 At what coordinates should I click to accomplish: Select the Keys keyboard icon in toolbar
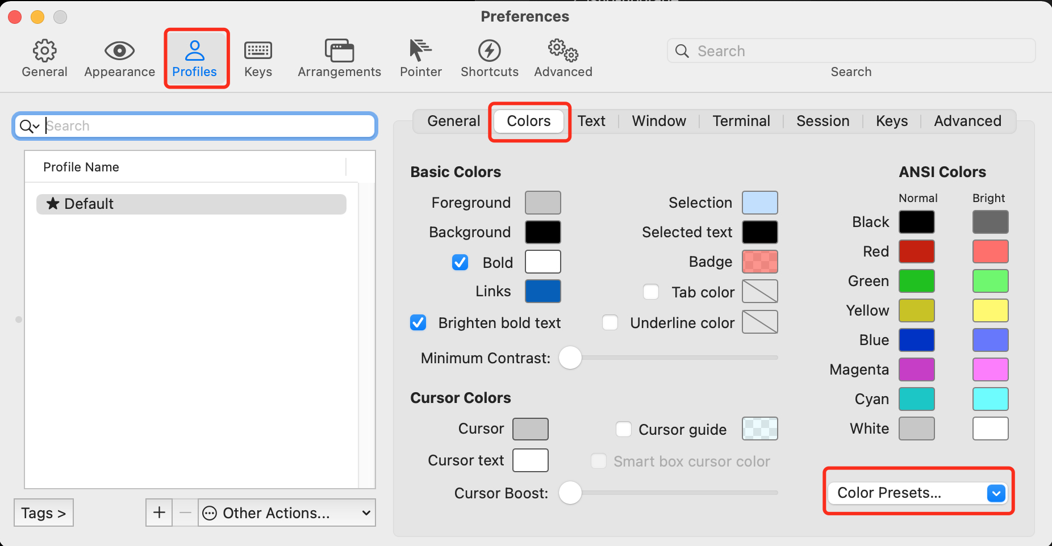click(x=258, y=51)
